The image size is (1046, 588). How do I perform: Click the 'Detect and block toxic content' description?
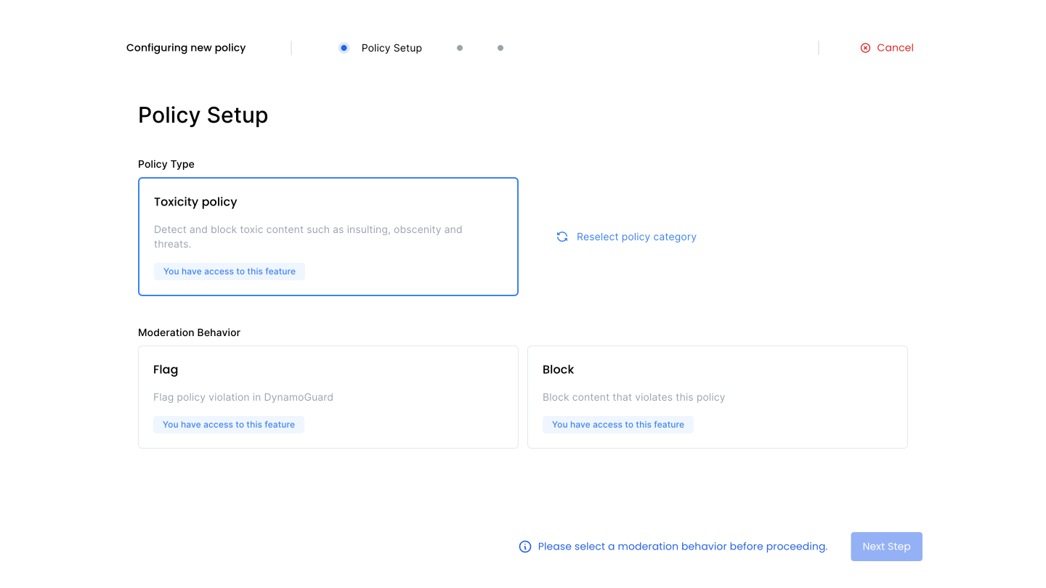click(308, 237)
